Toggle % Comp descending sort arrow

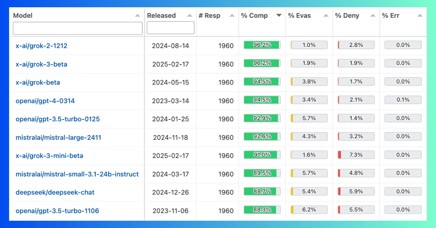(279, 16)
